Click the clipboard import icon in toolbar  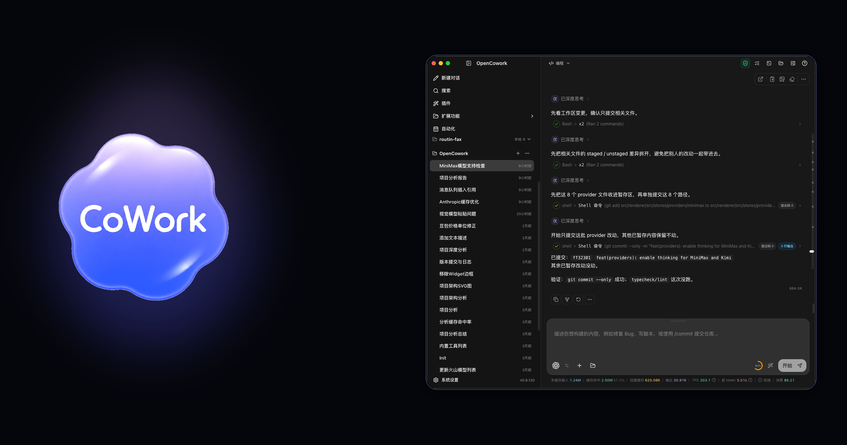pyautogui.click(x=772, y=79)
